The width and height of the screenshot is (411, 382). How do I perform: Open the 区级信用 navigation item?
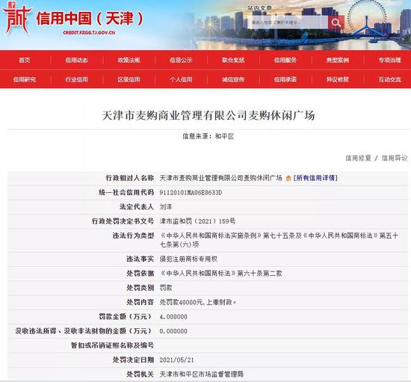click(129, 79)
